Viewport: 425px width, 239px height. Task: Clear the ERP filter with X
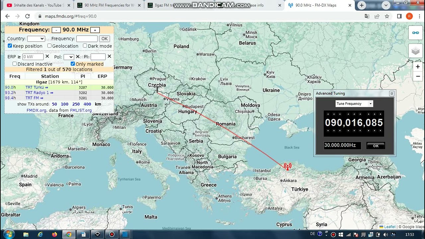pyautogui.click(x=47, y=56)
